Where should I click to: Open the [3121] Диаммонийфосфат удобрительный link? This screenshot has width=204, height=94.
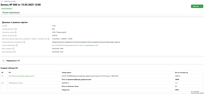pos(21,76)
